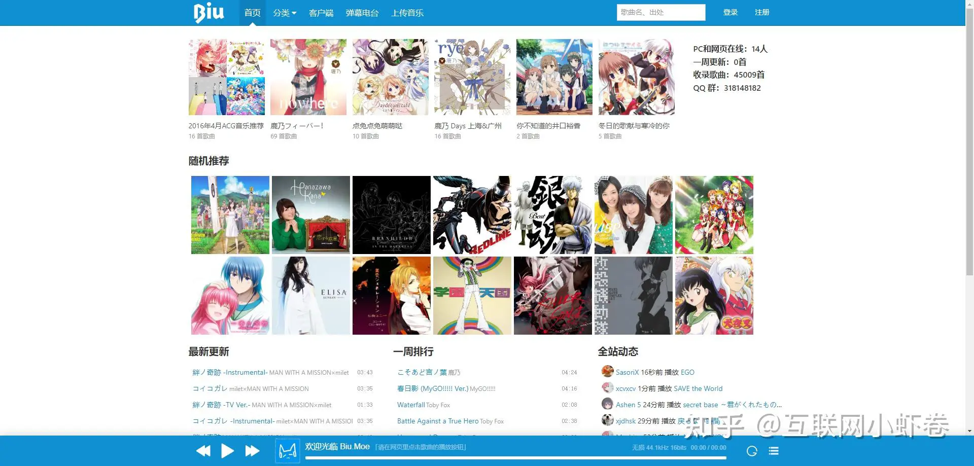974x466 pixels.
Task: Open song 絆ノ奇跡 -TV Ver.-
Action: (x=221, y=405)
